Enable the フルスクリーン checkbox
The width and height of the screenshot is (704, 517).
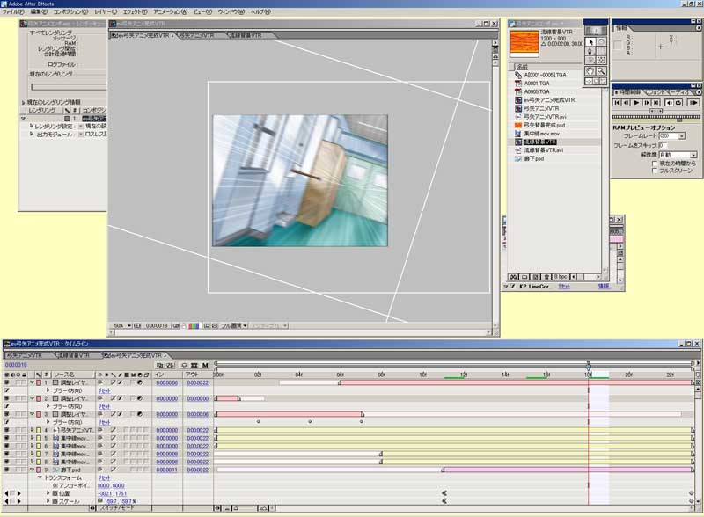(x=655, y=171)
